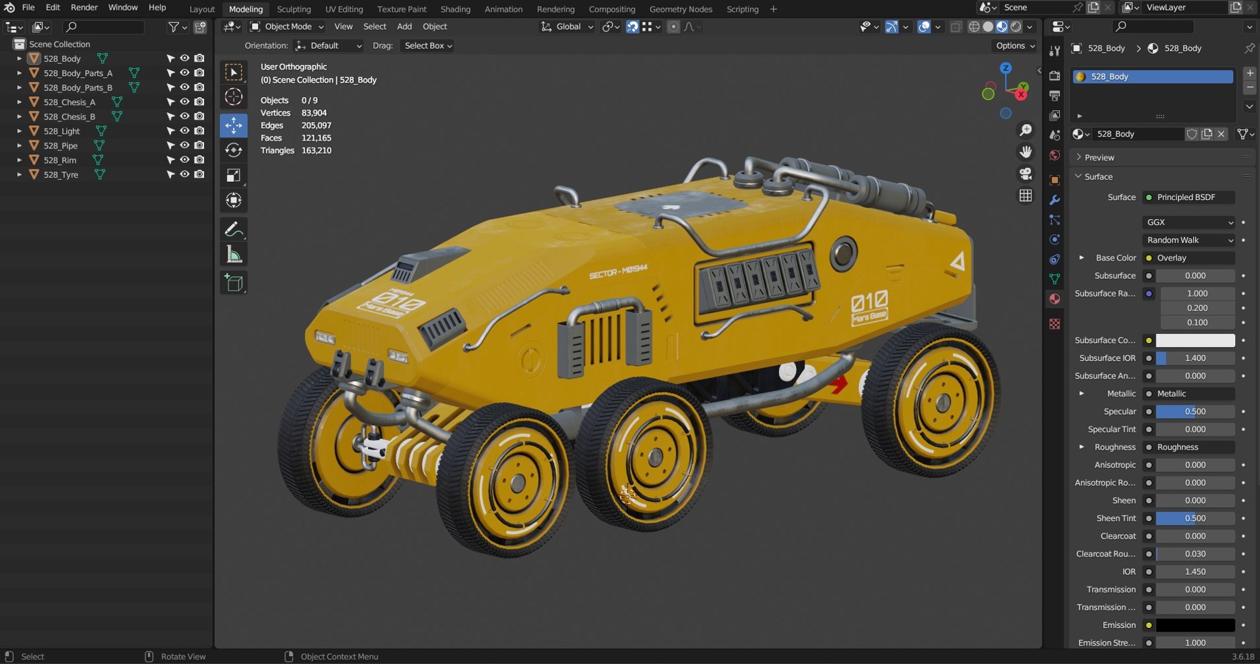
Task: Switch orthographic/perspective via the grid icon
Action: pyautogui.click(x=1025, y=196)
